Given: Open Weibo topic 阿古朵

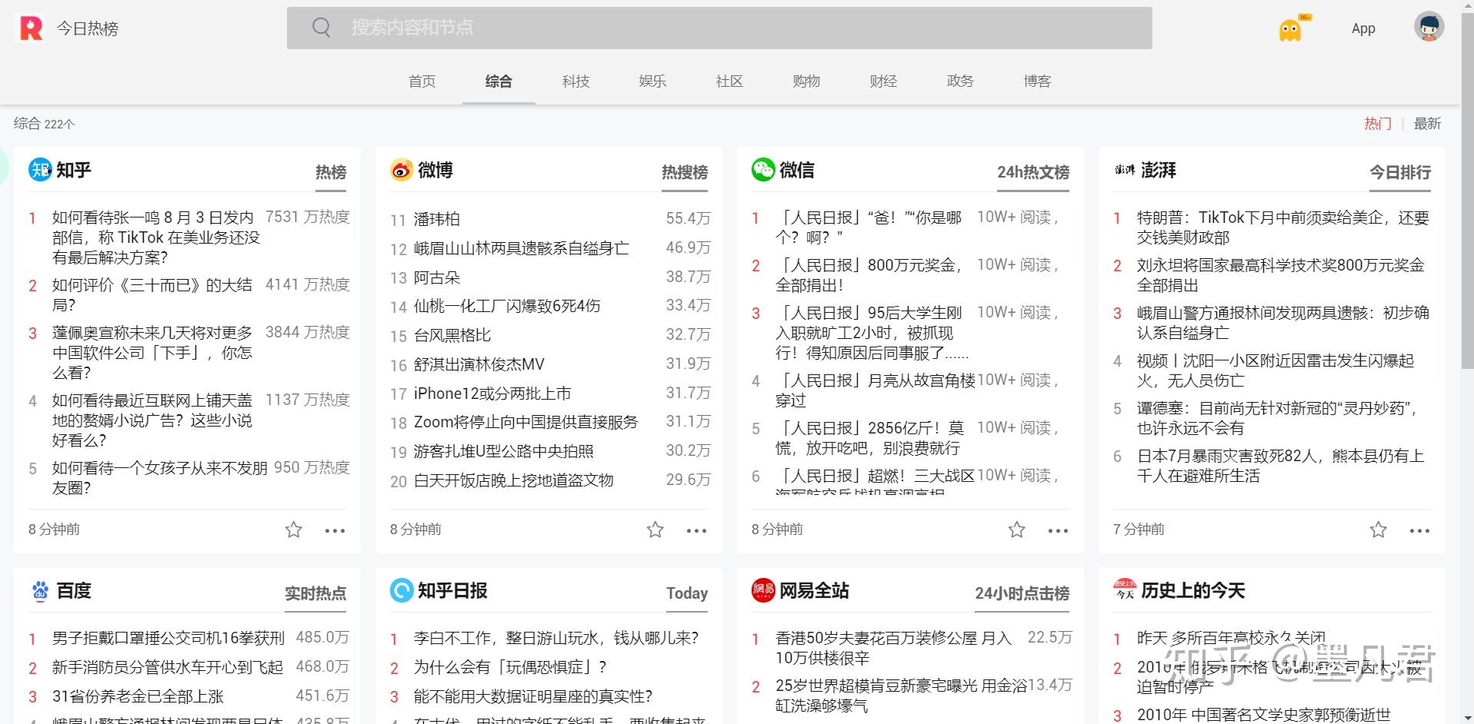Looking at the screenshot, I should (x=437, y=277).
